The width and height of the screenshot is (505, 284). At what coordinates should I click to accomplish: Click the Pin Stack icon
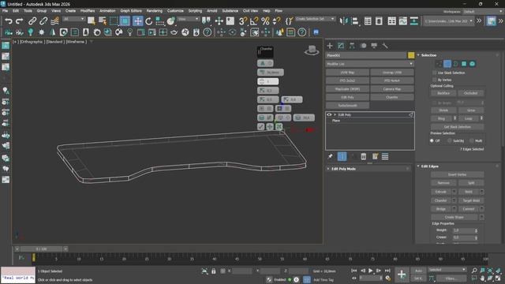pyautogui.click(x=330, y=156)
